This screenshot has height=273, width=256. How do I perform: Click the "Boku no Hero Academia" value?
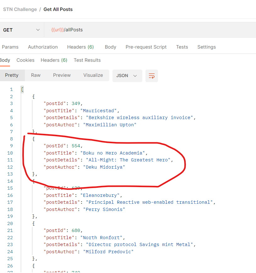[112, 153]
